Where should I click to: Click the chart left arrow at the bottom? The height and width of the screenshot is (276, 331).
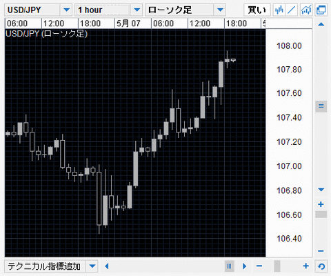point(107,266)
